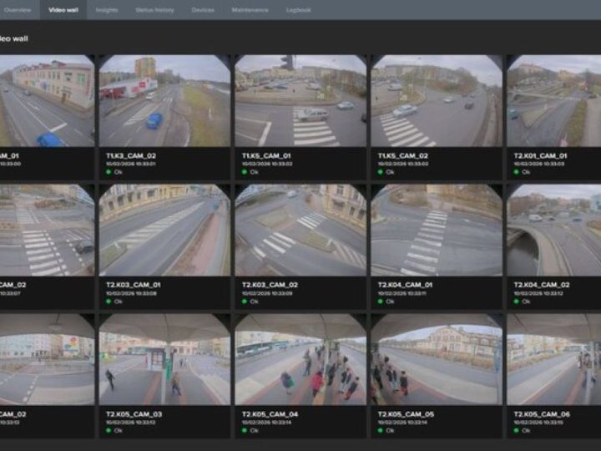Switch to the Insights tab
Viewport: 601px width, 451px height.
(107, 10)
